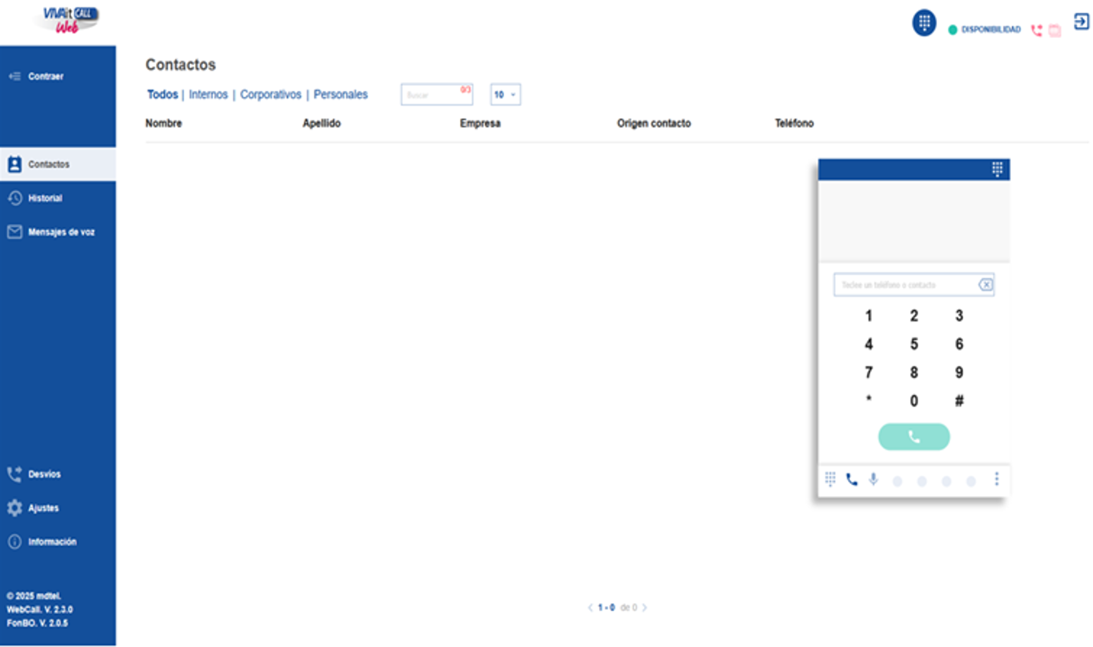This screenshot has height=647, width=1093.
Task: Click the backspace icon in dialer input
Action: [985, 285]
